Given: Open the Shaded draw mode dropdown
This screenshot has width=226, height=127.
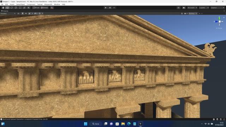Looking at the screenshot, I should [8, 13].
